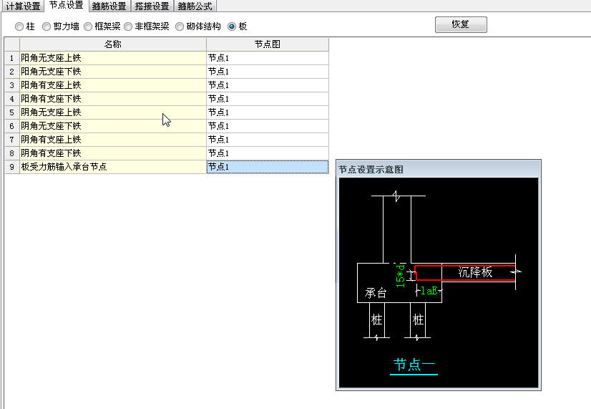Select row 阳角有支座下铁

(x=113, y=99)
